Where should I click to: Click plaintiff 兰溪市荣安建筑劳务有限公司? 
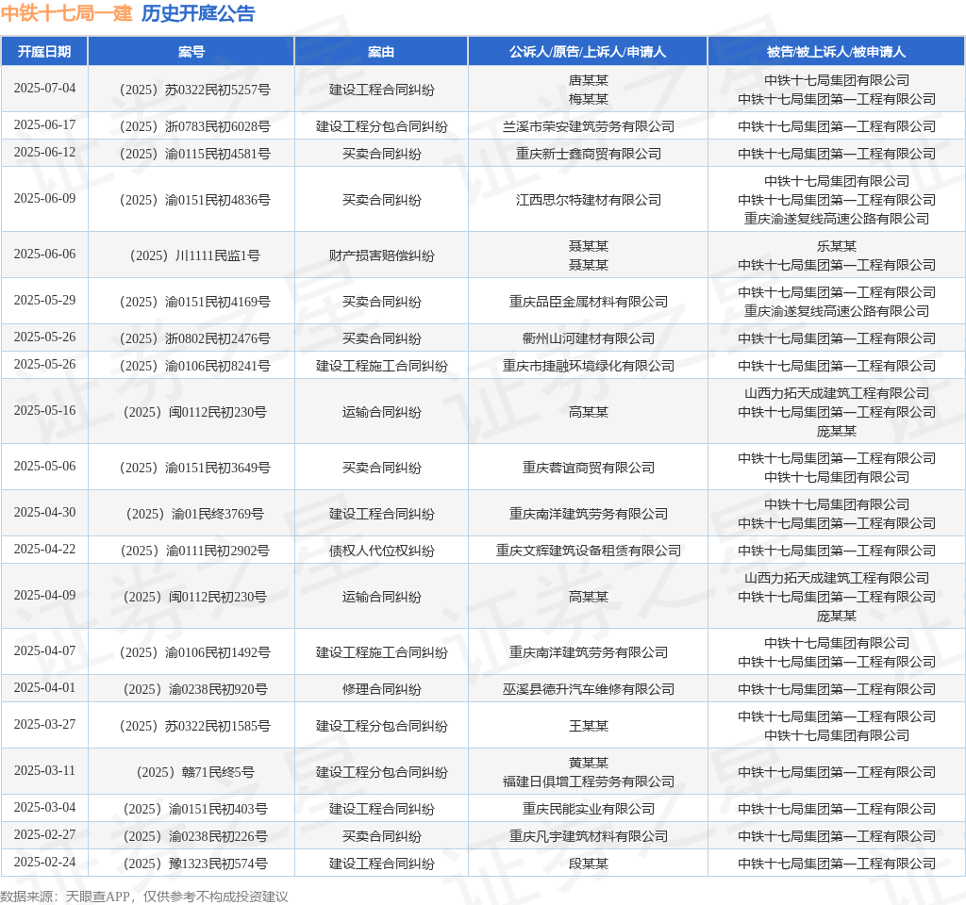coord(588,126)
